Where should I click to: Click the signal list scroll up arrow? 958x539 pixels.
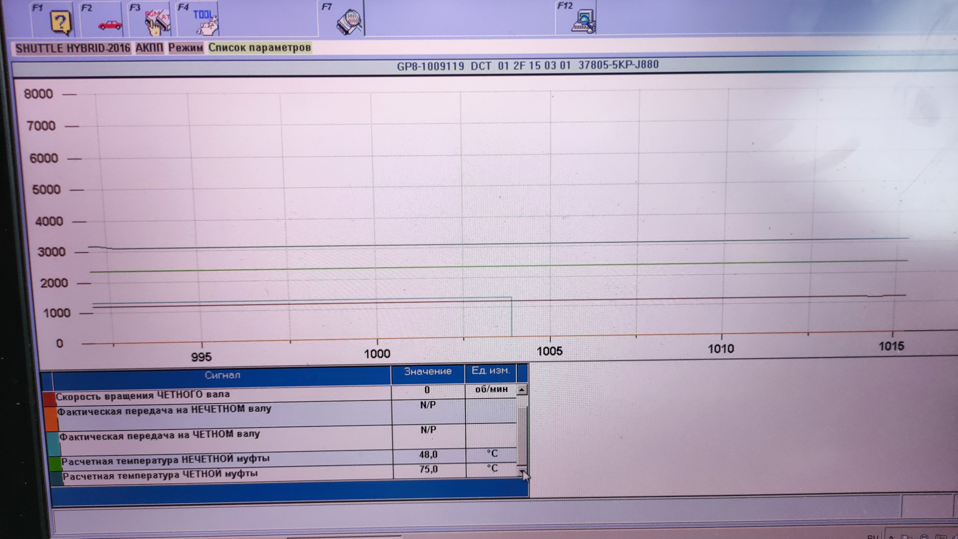coord(522,390)
